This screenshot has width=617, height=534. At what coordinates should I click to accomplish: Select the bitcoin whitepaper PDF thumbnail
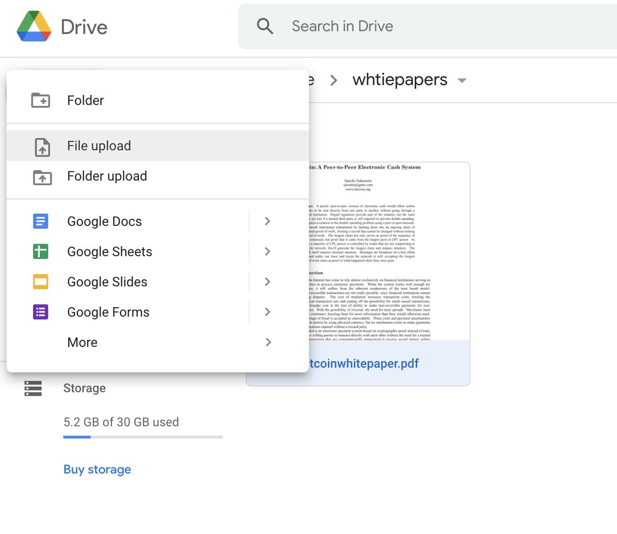389,251
